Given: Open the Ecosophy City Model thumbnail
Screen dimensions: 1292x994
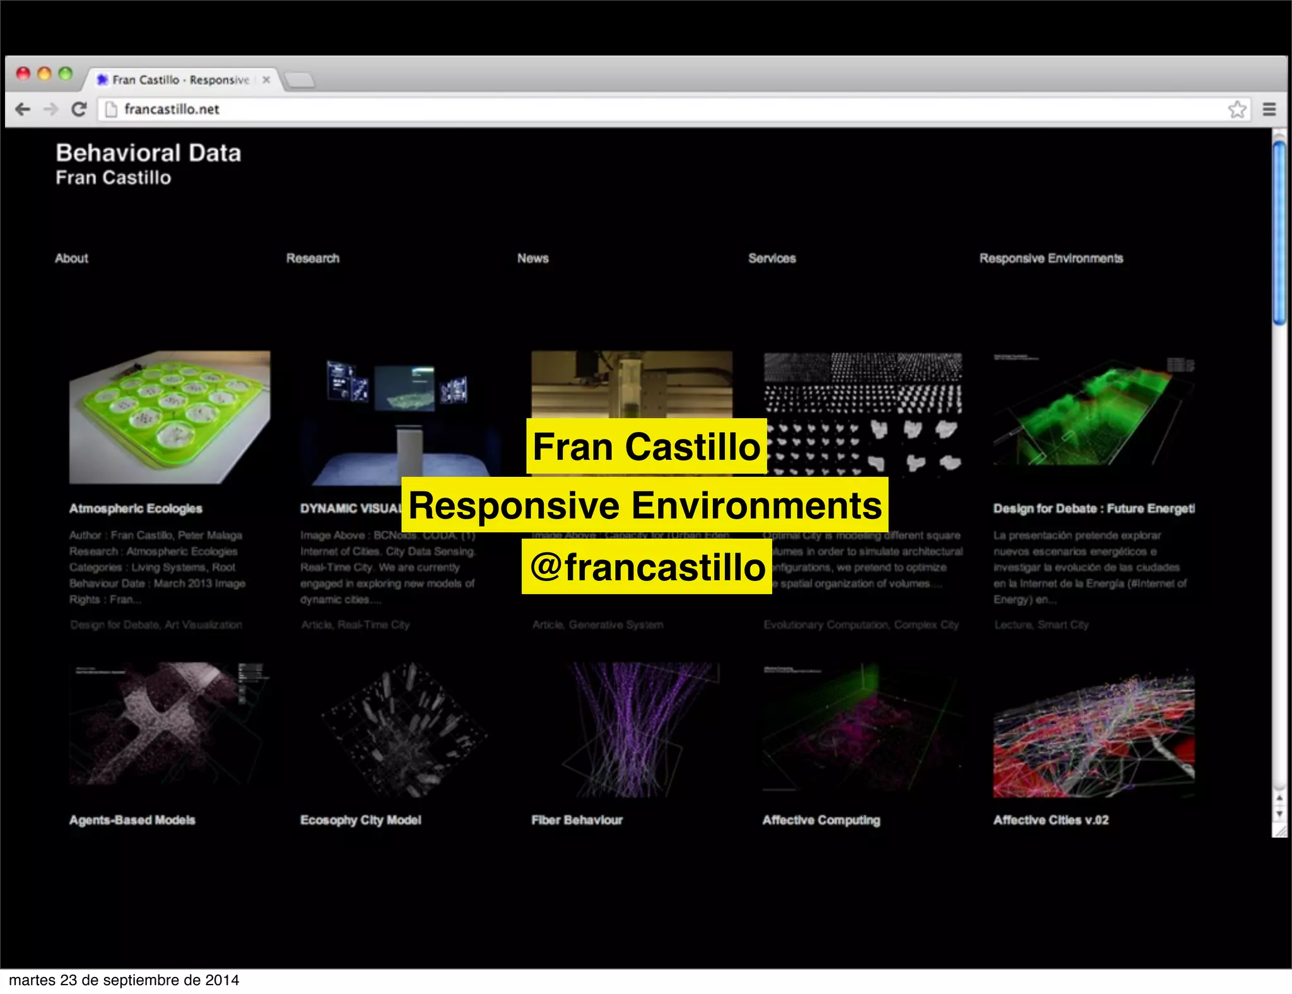Looking at the screenshot, I should tap(404, 728).
